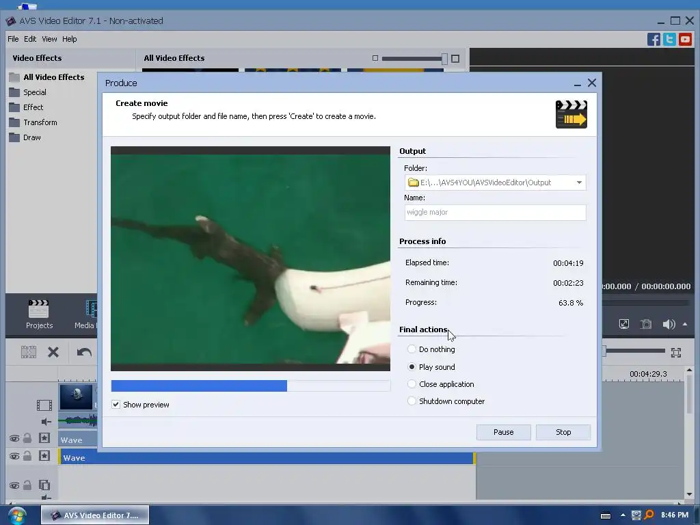The width and height of the screenshot is (700, 525).
Task: Open the Help menu
Action: click(x=69, y=39)
